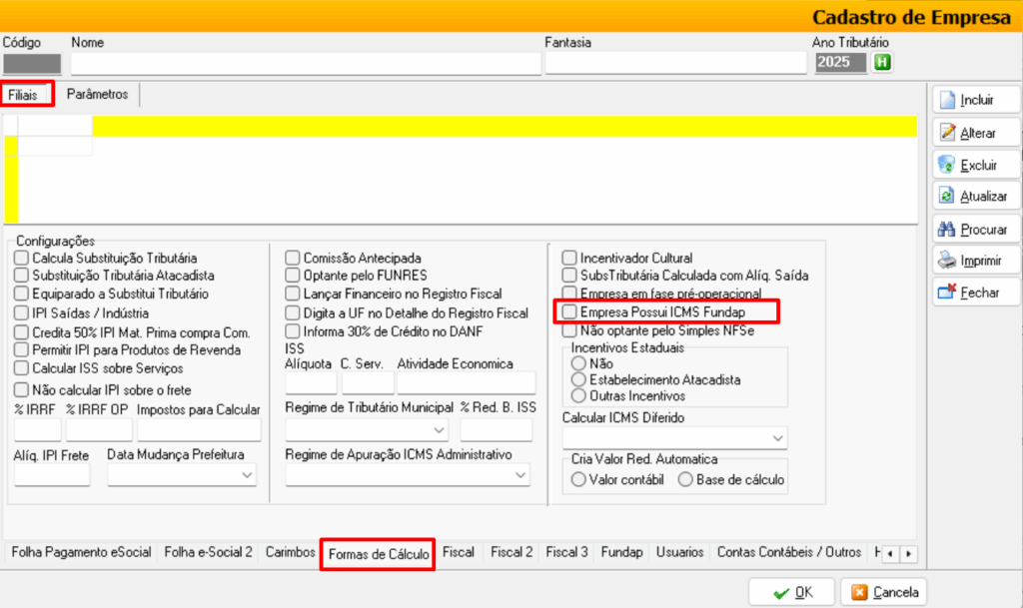Click the Incluir document icon
Screen dimensions: 1023x608
(x=947, y=100)
